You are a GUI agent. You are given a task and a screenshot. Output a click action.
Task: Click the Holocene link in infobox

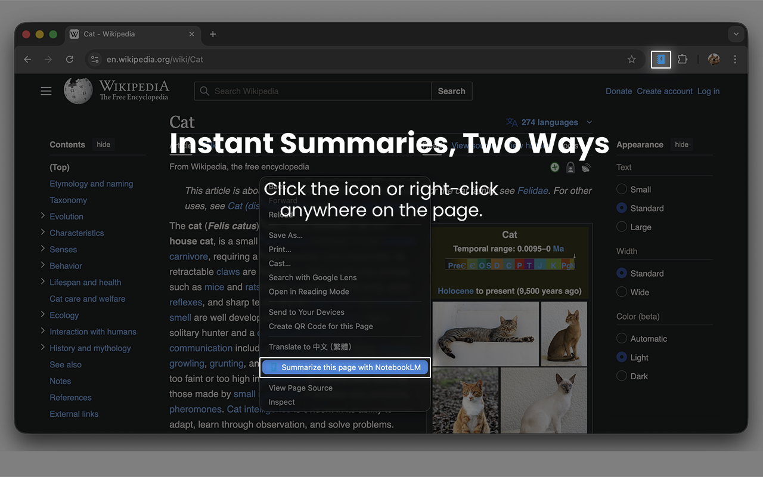pyautogui.click(x=455, y=291)
